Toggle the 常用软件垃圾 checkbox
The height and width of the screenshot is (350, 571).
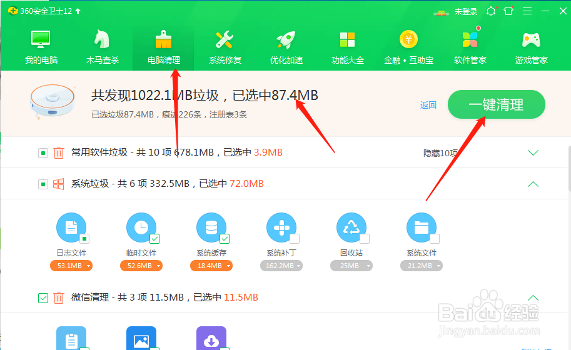(43, 153)
